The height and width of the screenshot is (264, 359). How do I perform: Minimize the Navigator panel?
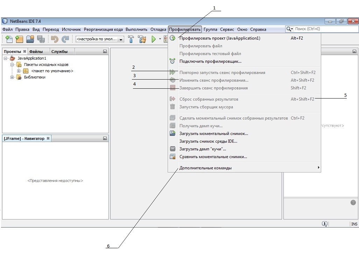[105, 138]
